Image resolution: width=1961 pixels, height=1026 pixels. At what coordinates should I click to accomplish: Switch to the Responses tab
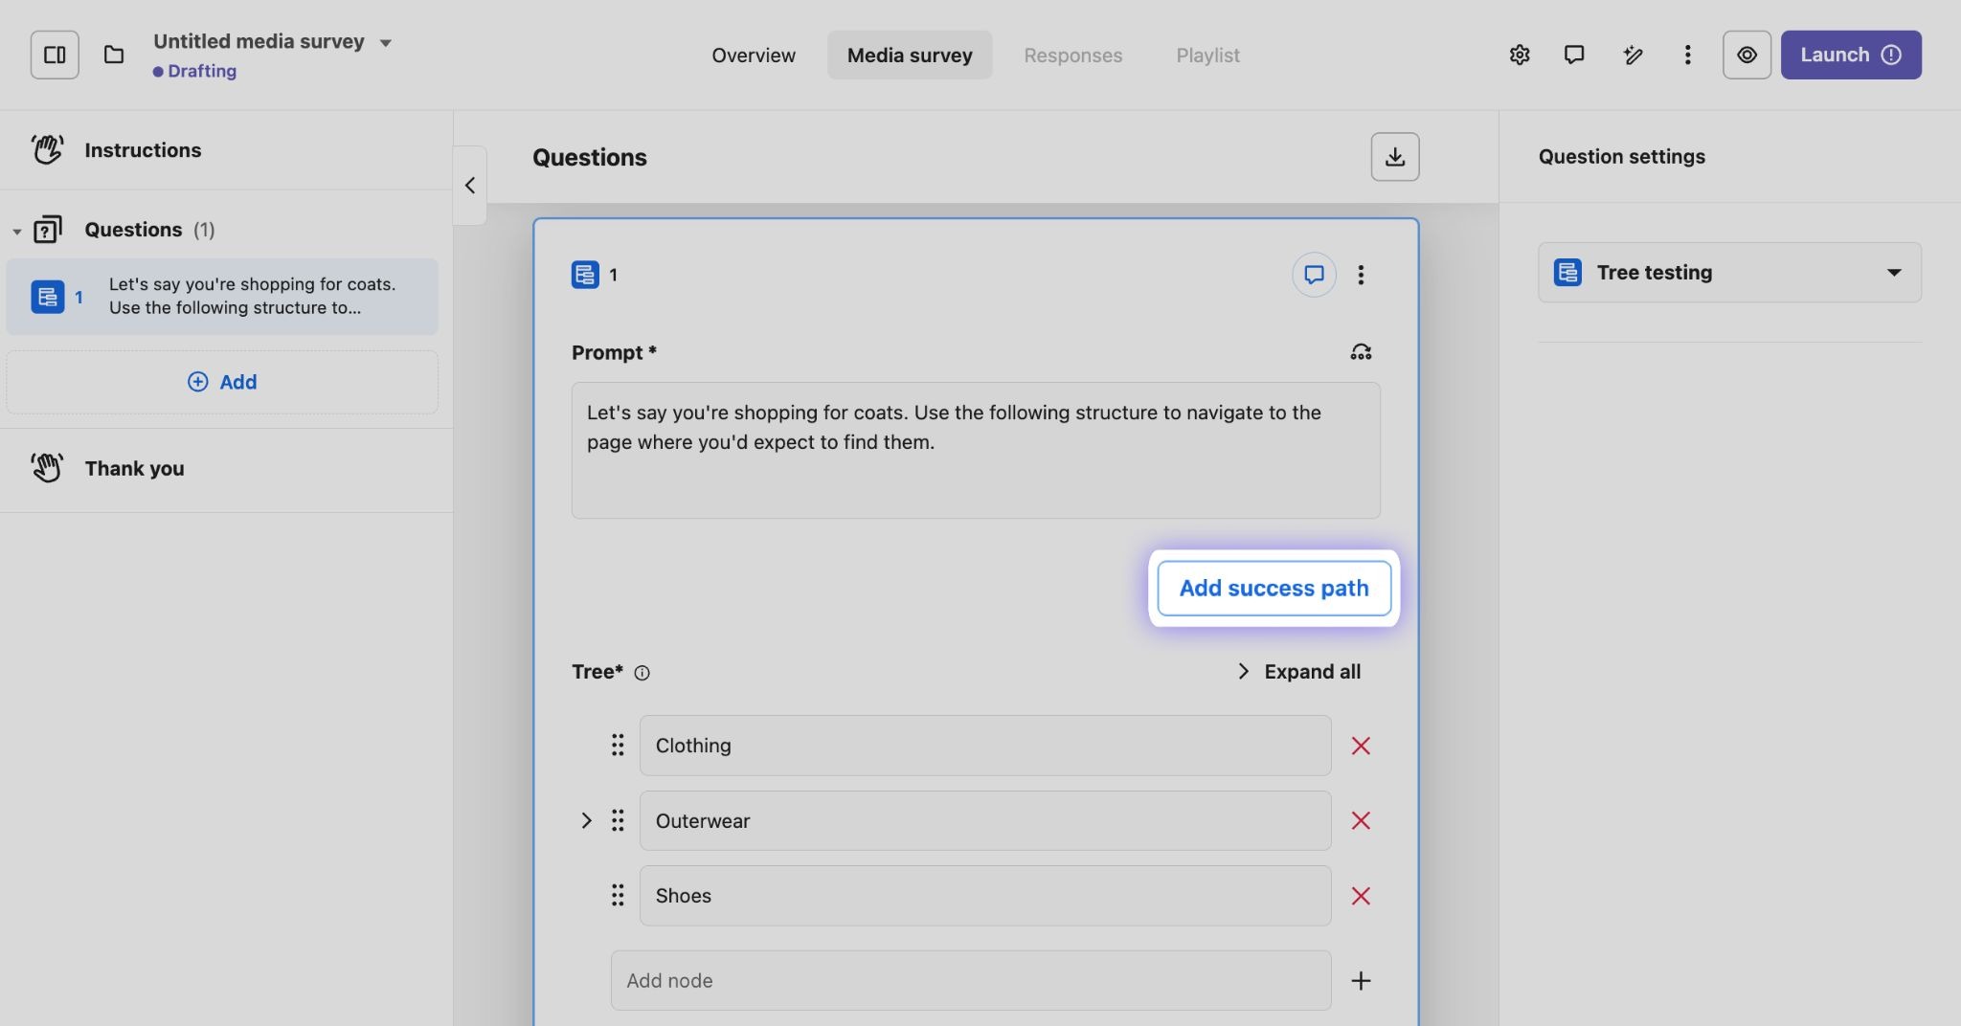[x=1072, y=56]
